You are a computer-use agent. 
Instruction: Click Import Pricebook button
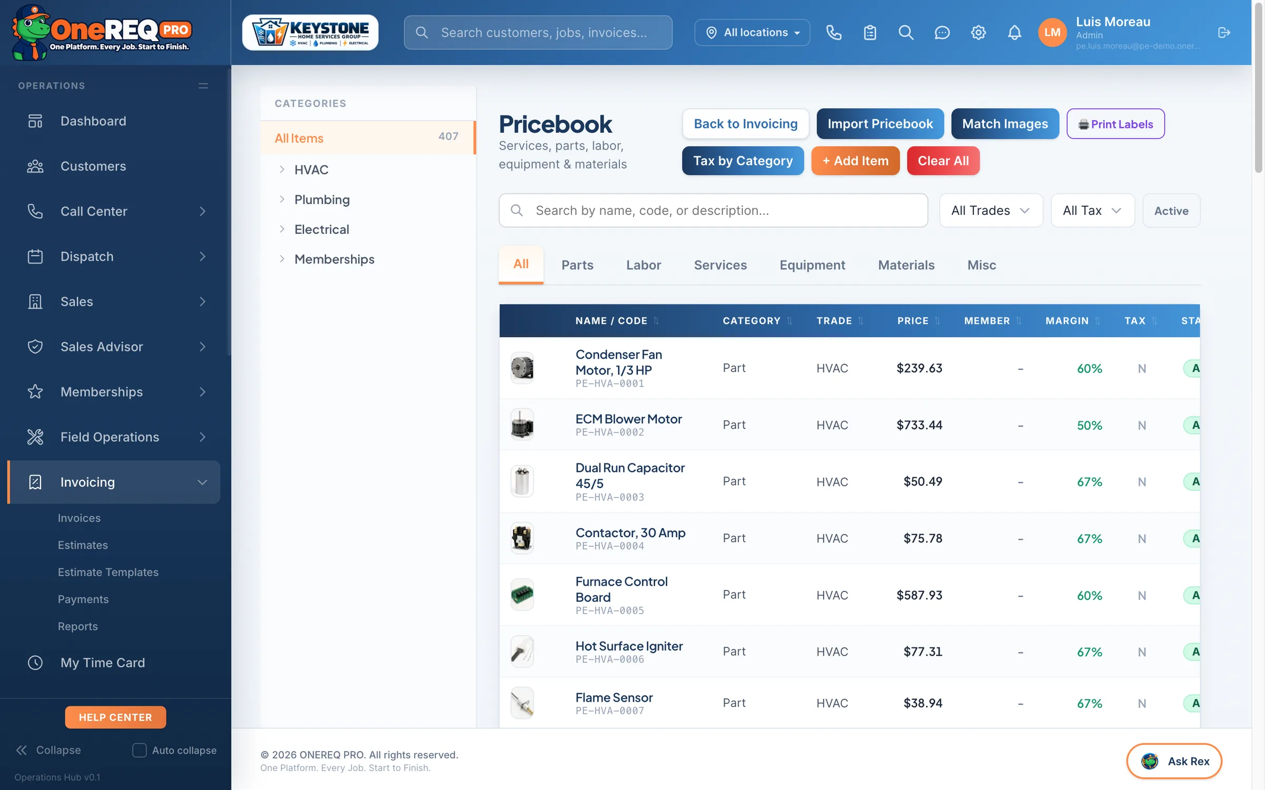pos(880,124)
